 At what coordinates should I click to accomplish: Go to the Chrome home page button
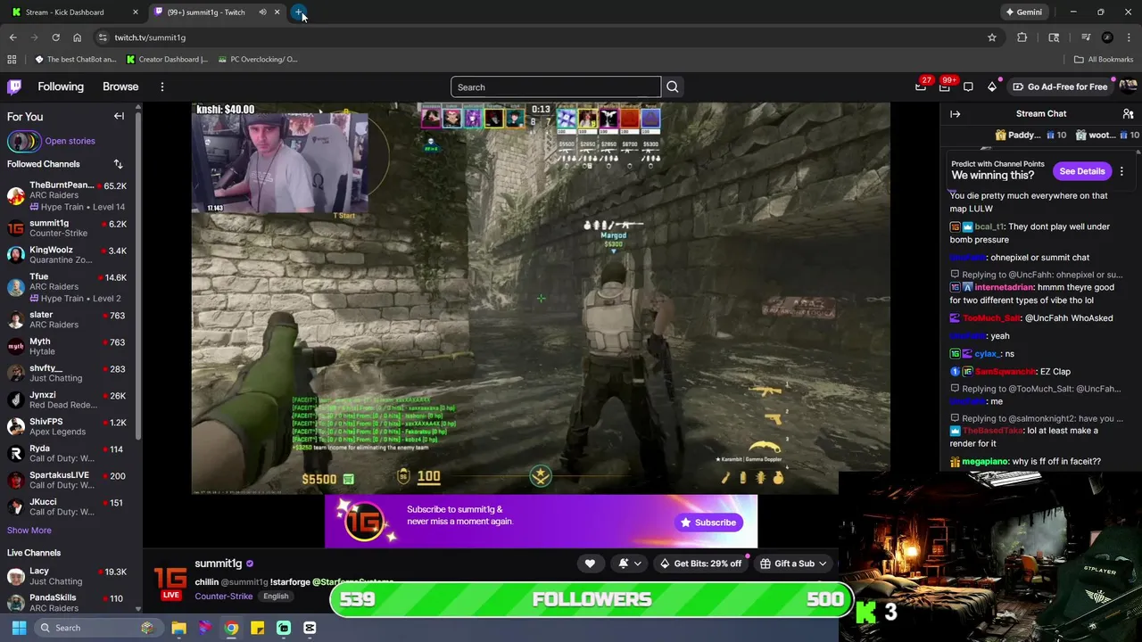[77, 37]
